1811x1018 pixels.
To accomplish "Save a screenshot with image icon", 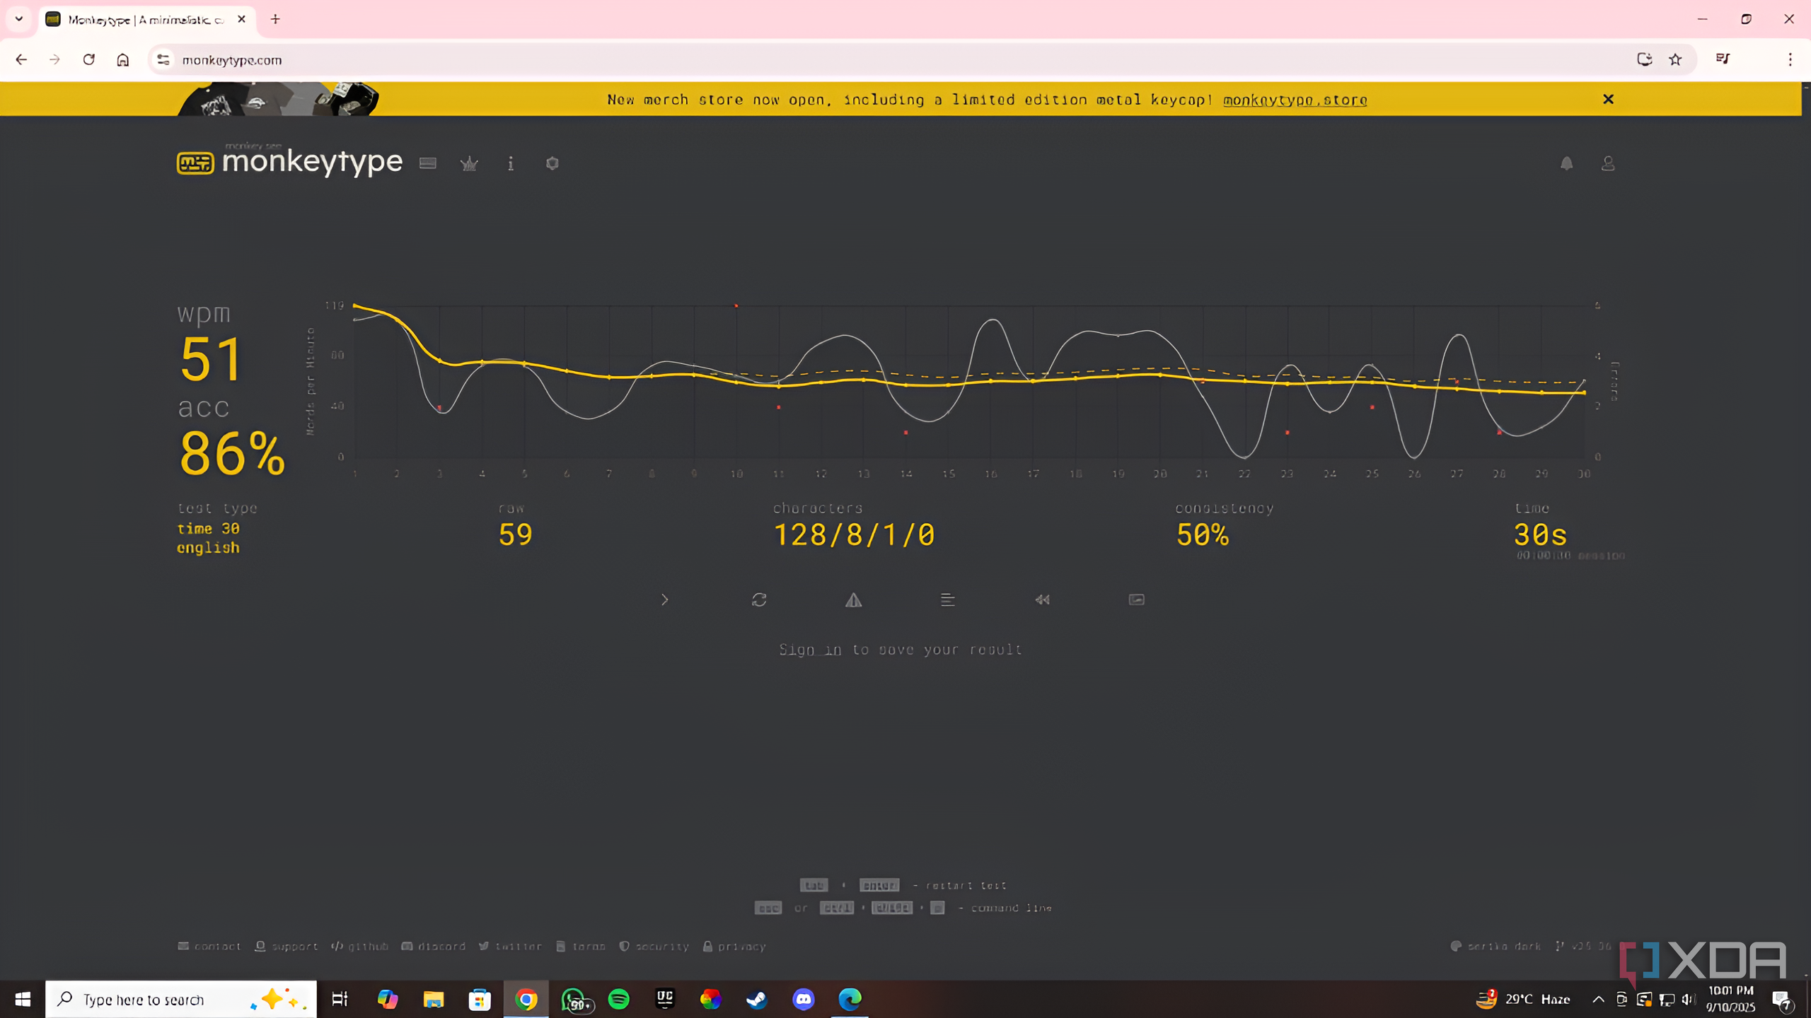I will 1136,599.
